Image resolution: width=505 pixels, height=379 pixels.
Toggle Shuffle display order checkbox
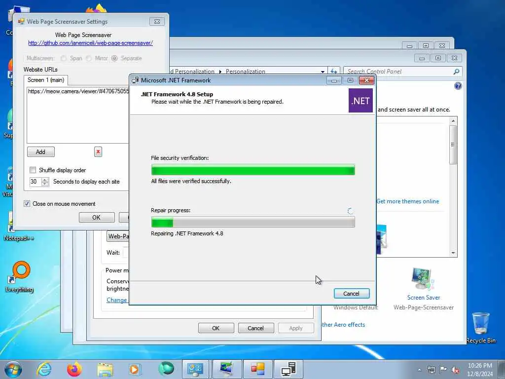33,170
